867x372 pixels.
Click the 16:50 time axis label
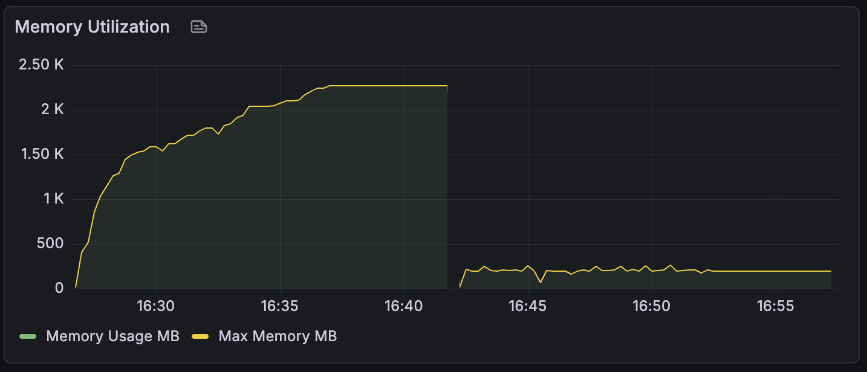click(652, 306)
